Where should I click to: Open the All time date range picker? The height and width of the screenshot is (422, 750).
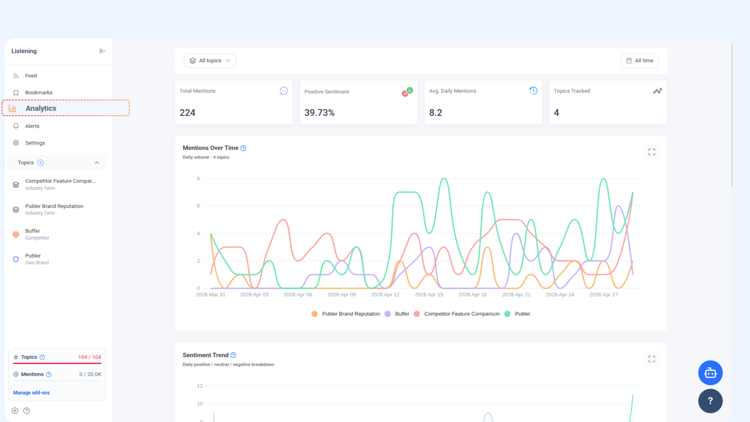[639, 61]
